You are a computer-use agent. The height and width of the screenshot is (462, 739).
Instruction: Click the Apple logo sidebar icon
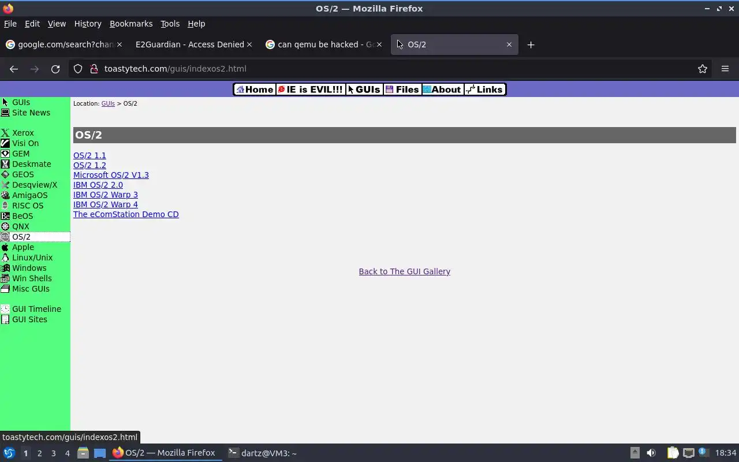point(5,247)
